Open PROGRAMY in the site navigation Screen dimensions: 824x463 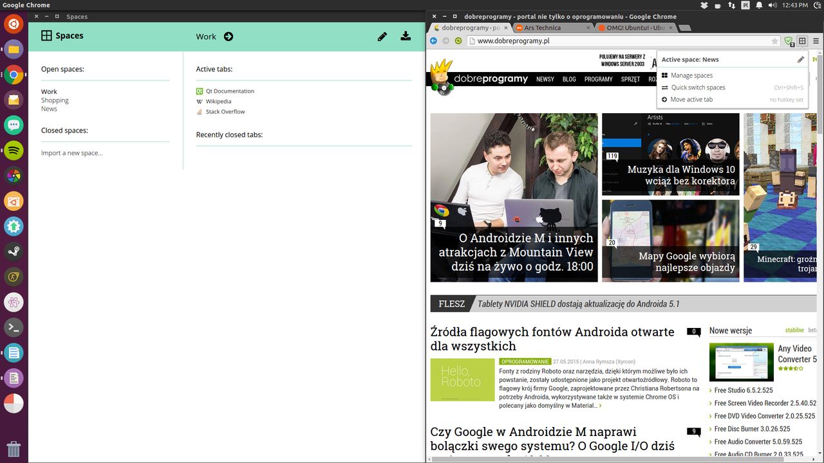[599, 79]
